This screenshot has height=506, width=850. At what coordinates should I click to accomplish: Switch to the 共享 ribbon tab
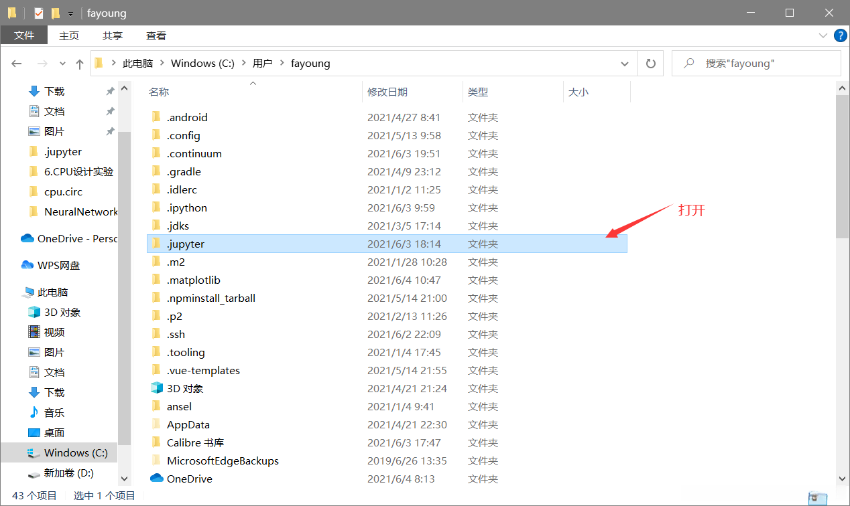click(113, 35)
